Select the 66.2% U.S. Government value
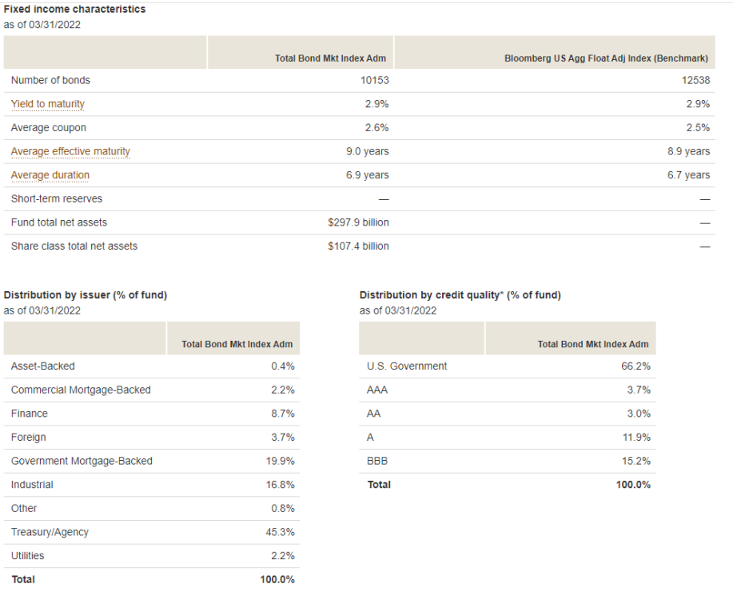 [635, 366]
